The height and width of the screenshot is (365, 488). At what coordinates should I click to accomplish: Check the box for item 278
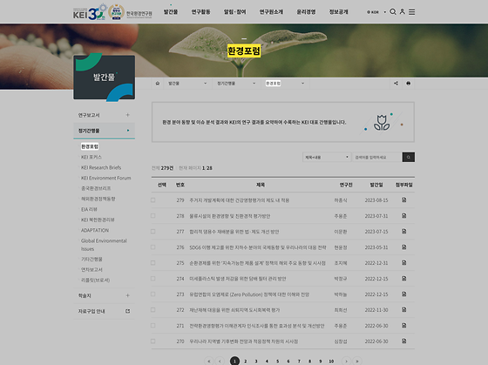tap(152, 216)
